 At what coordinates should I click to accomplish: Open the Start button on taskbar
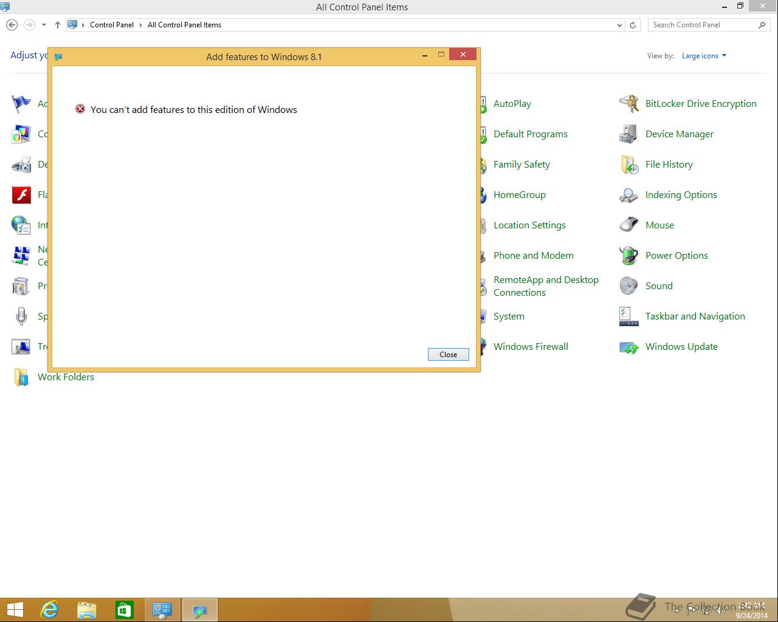click(x=15, y=610)
